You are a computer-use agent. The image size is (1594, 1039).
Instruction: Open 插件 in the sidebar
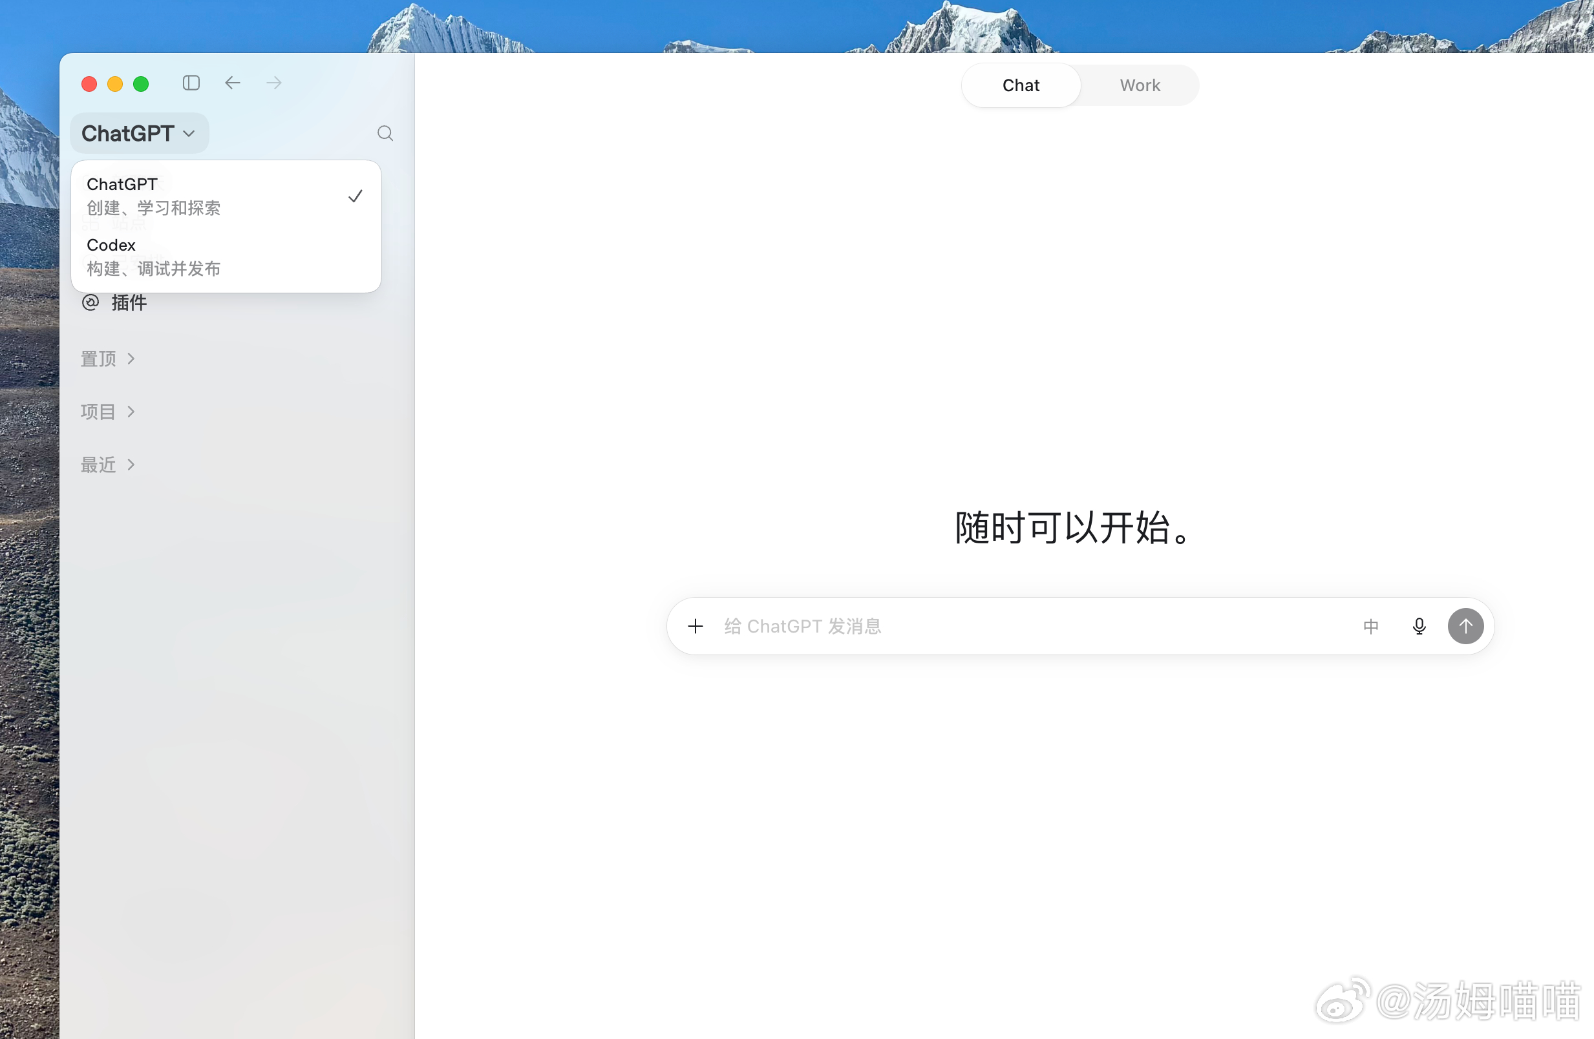coord(114,302)
